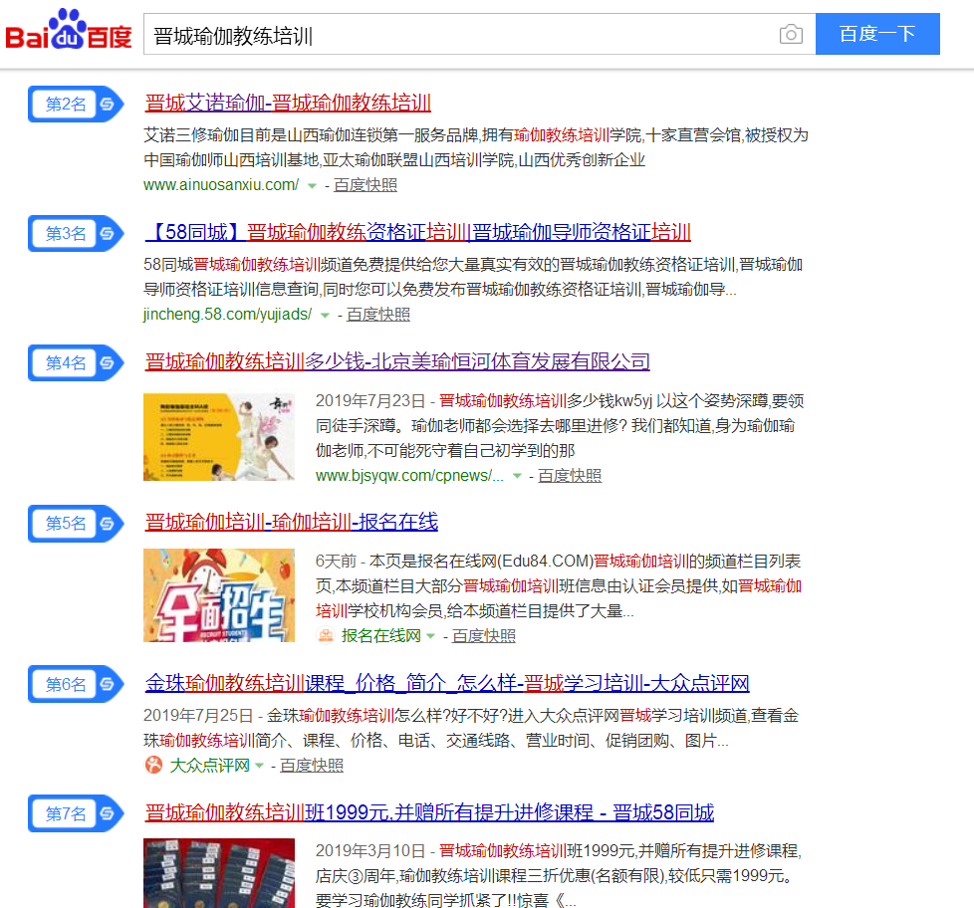Open the 【58同城】晋城瑜伽教练资格证培训 result

[417, 232]
